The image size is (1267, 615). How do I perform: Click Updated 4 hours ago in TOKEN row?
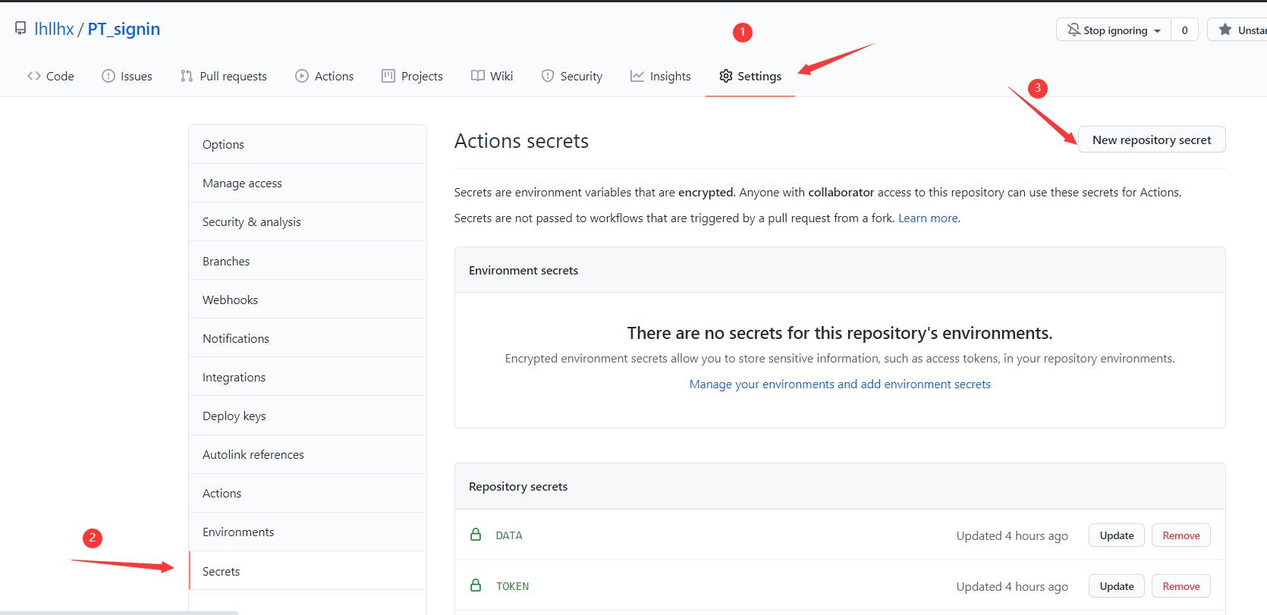[x=1012, y=586]
